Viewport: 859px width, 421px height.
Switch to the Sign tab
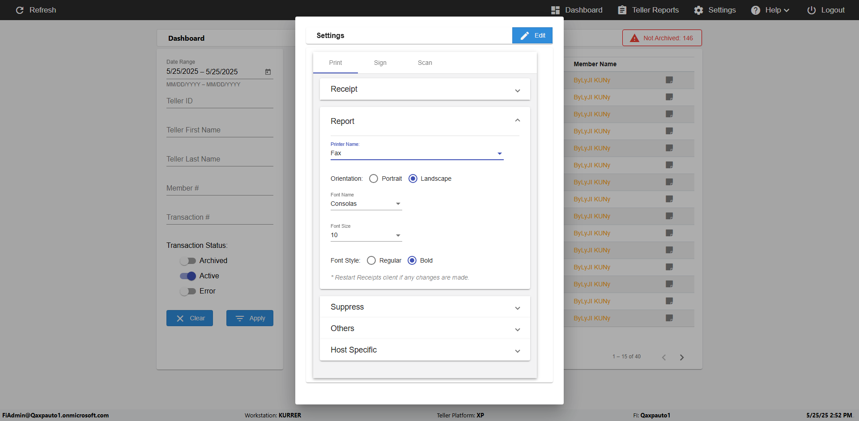380,63
